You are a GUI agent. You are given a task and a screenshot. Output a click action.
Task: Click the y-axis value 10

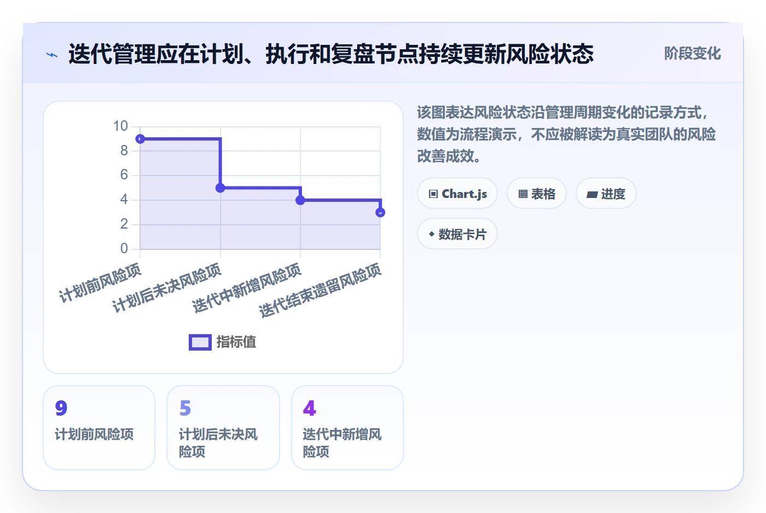pyautogui.click(x=120, y=126)
